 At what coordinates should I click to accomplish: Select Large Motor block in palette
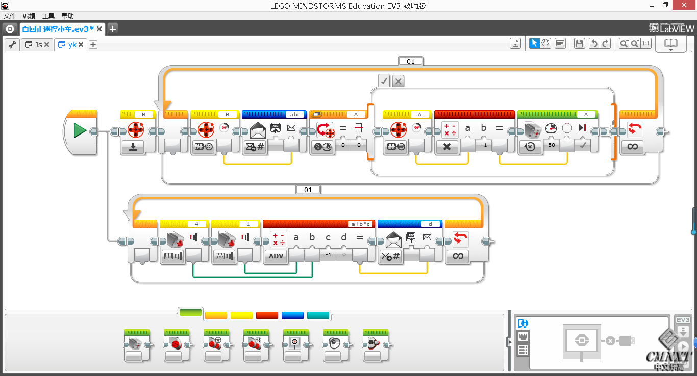[177, 345]
